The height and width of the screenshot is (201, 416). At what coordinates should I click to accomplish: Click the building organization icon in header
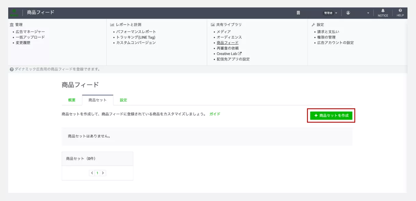(x=298, y=13)
